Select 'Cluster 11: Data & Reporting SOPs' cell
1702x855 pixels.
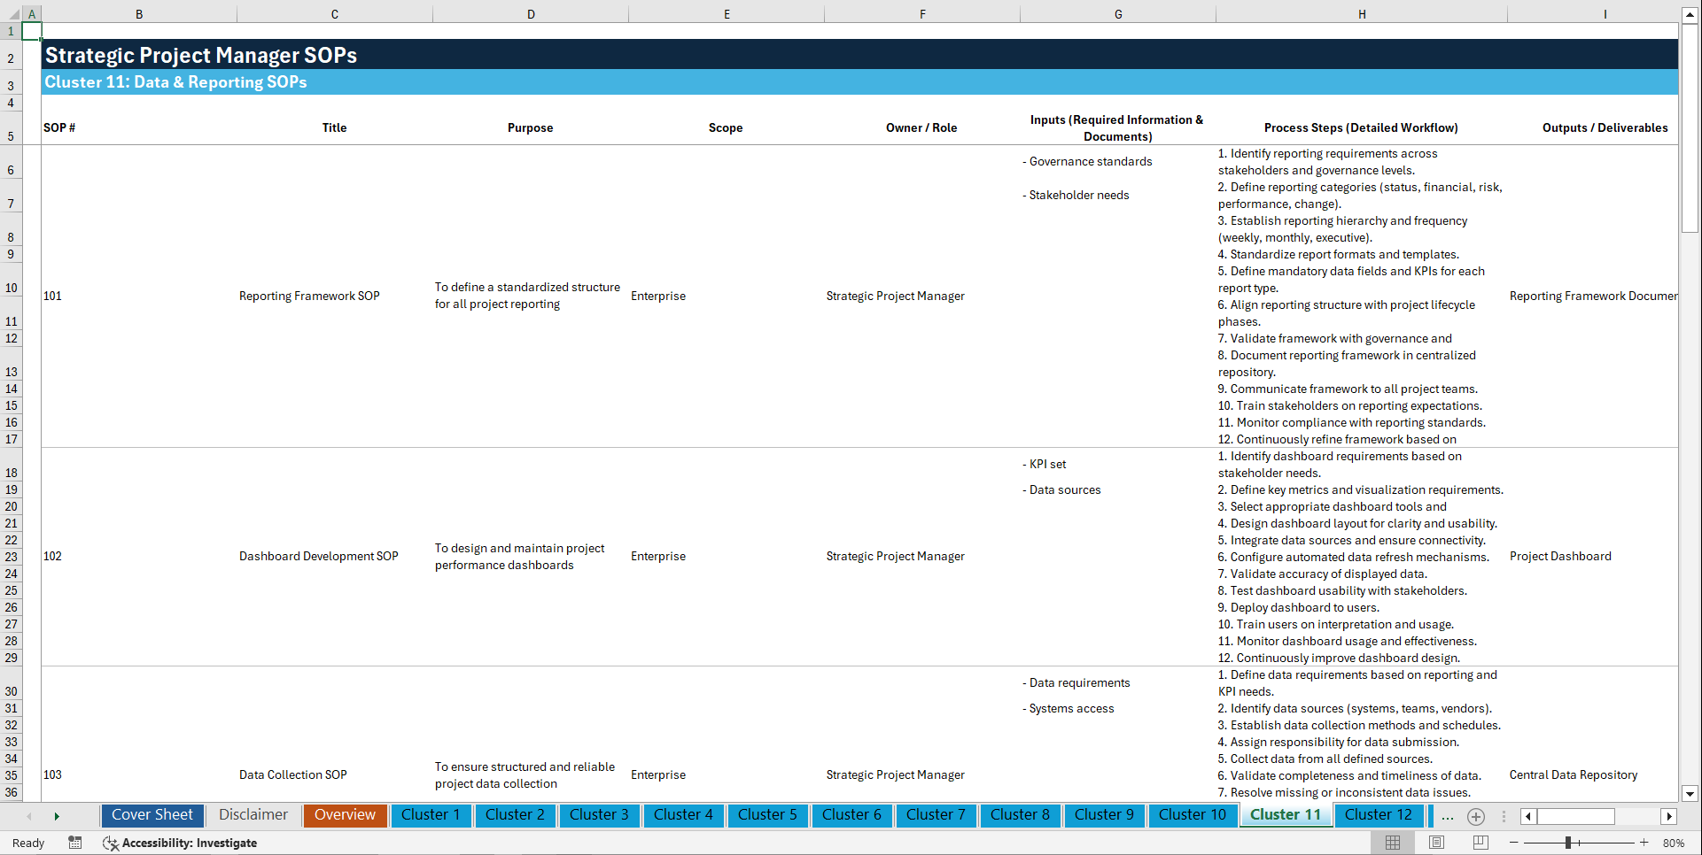coord(176,82)
